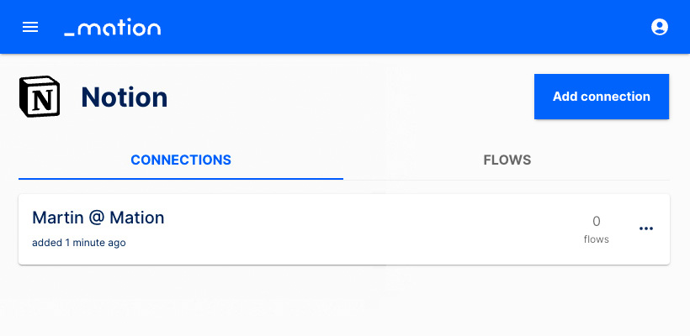Click empty middle area of connection card
This screenshot has width=690, height=336.
[352, 229]
